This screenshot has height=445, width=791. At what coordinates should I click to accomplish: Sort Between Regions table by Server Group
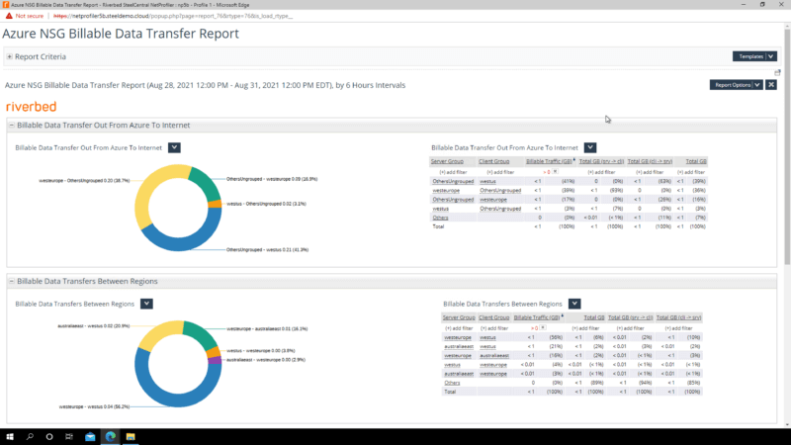[x=459, y=317]
